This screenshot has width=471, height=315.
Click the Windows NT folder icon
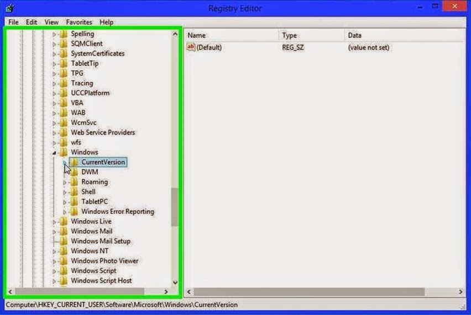click(x=64, y=252)
